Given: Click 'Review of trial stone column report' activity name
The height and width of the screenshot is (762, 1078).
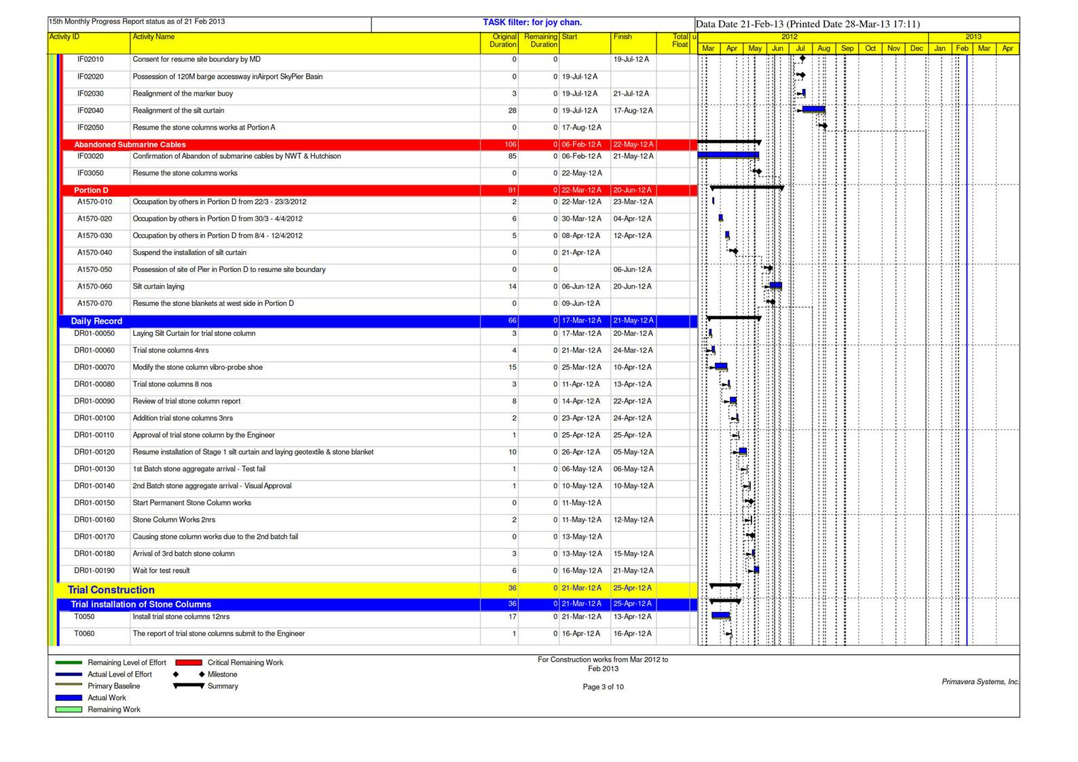Looking at the screenshot, I should pos(187,401).
